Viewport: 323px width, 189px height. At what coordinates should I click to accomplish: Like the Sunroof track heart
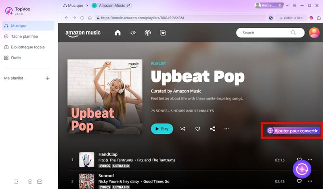[x=299, y=181]
